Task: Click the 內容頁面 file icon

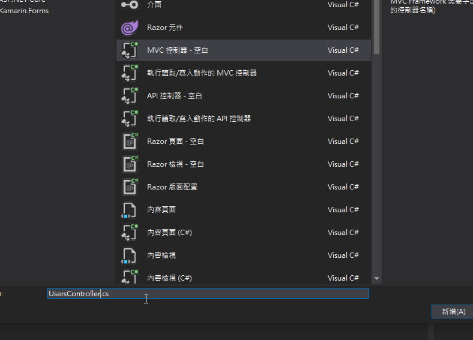Action: [x=129, y=210]
